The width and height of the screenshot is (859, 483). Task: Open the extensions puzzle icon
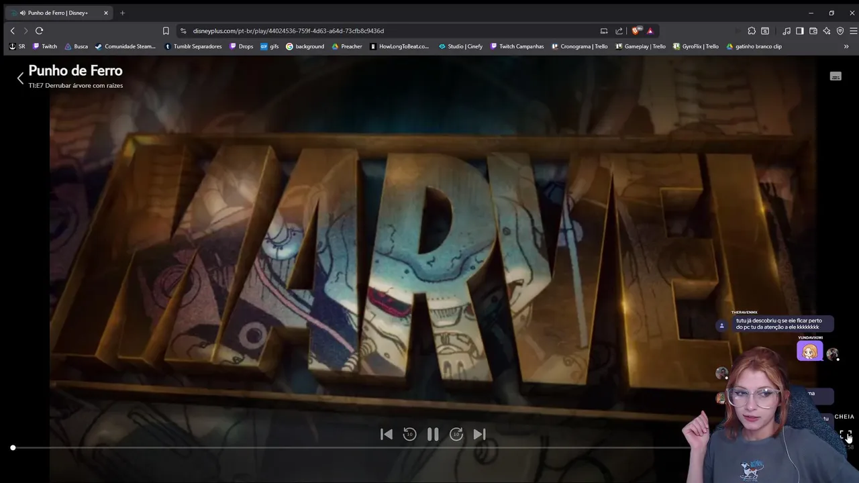(752, 31)
